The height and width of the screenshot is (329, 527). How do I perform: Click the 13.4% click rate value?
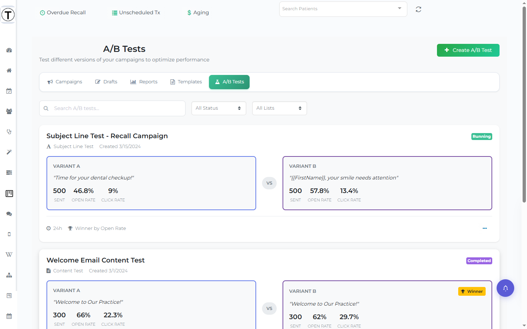coord(349,191)
